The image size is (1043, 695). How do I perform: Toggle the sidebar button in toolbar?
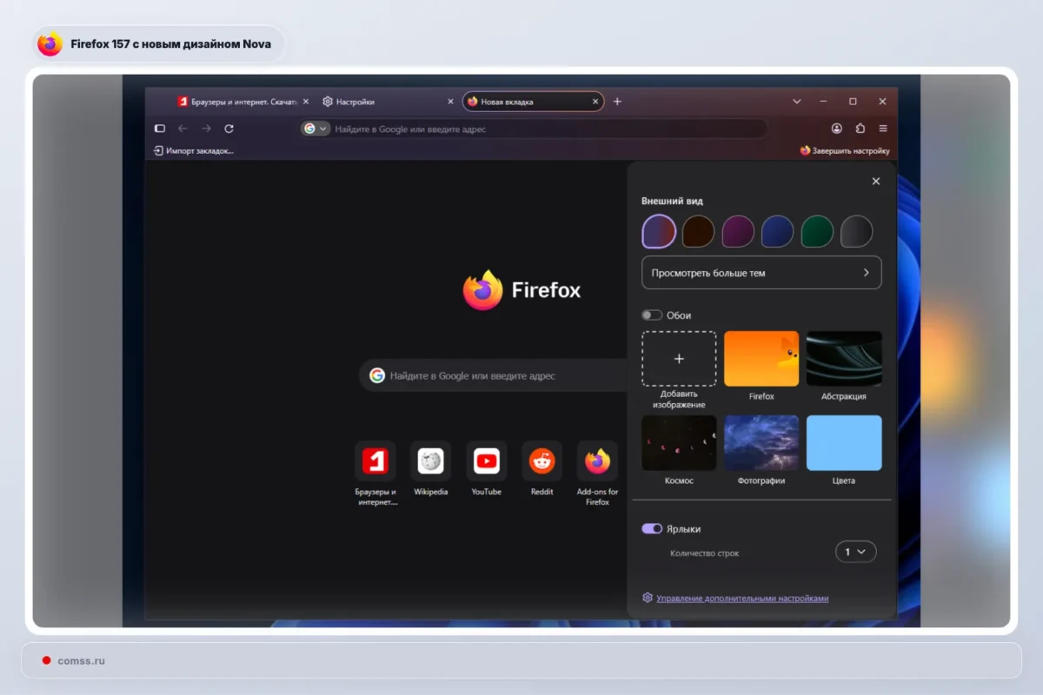(160, 129)
